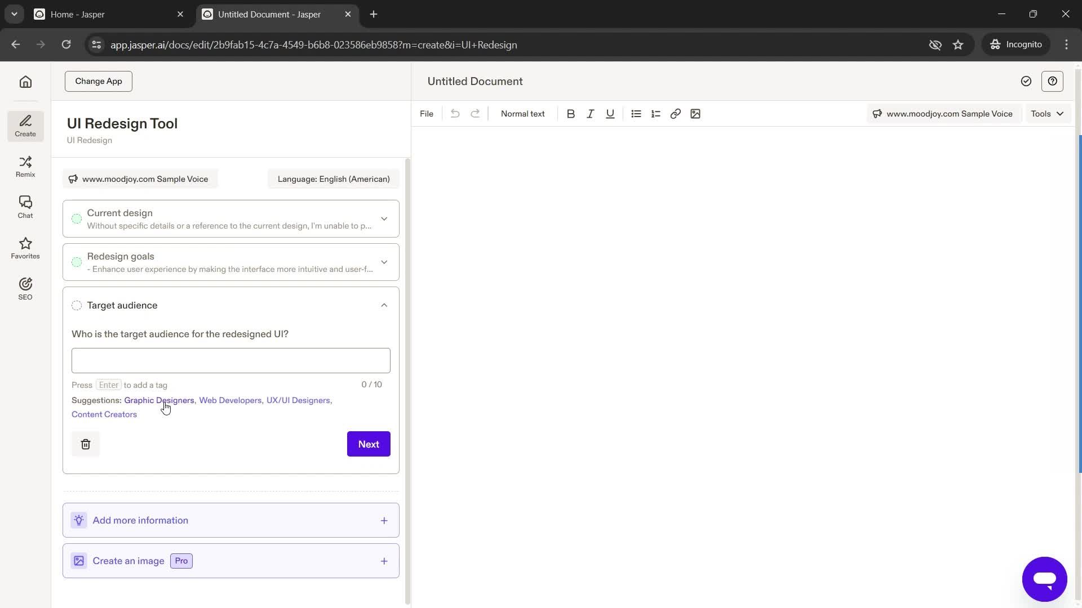The width and height of the screenshot is (1082, 608).
Task: Open the File menu
Action: click(427, 114)
